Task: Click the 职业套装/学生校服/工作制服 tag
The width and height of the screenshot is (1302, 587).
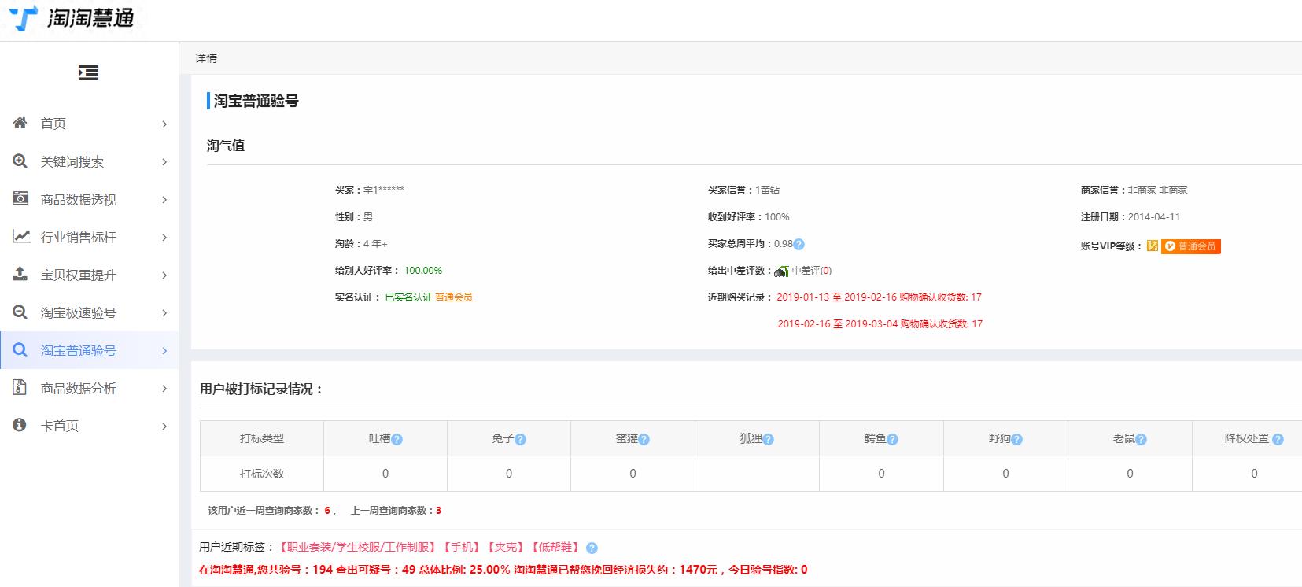Action: [358, 548]
